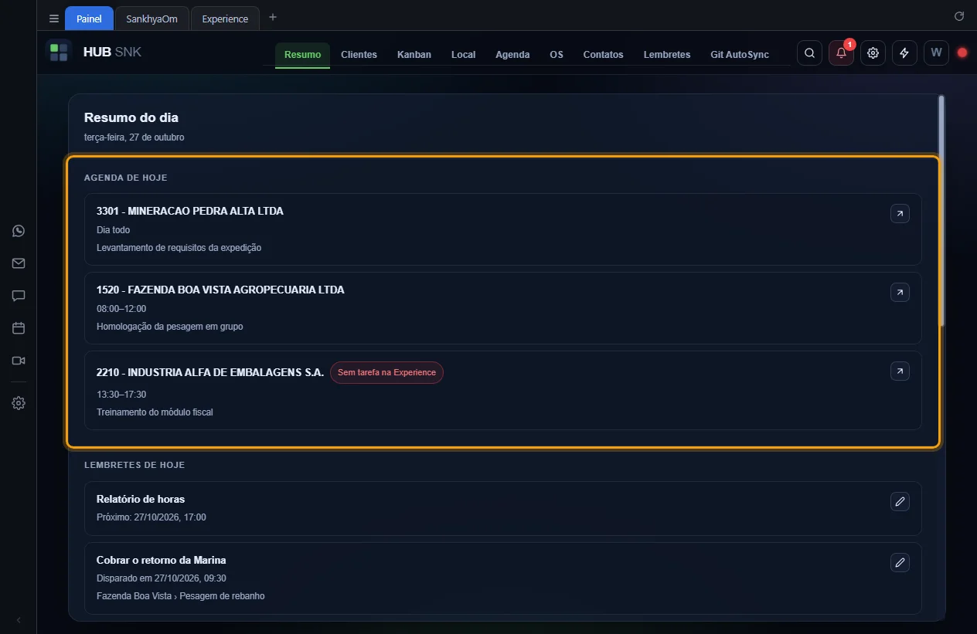Click the Cobrar o retorno da Marina title
This screenshot has height=634, width=977.
(x=162, y=560)
